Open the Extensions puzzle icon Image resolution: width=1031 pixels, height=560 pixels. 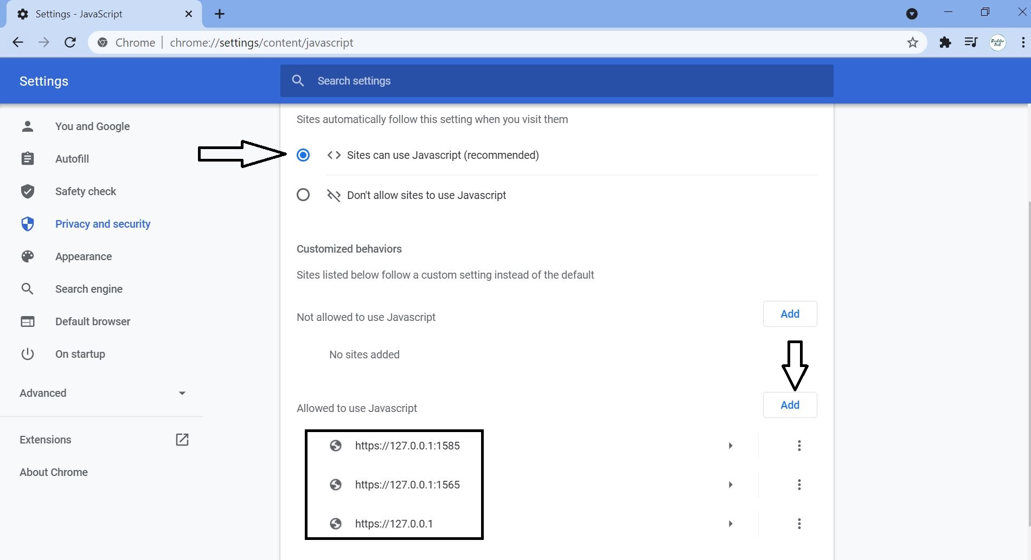945,42
